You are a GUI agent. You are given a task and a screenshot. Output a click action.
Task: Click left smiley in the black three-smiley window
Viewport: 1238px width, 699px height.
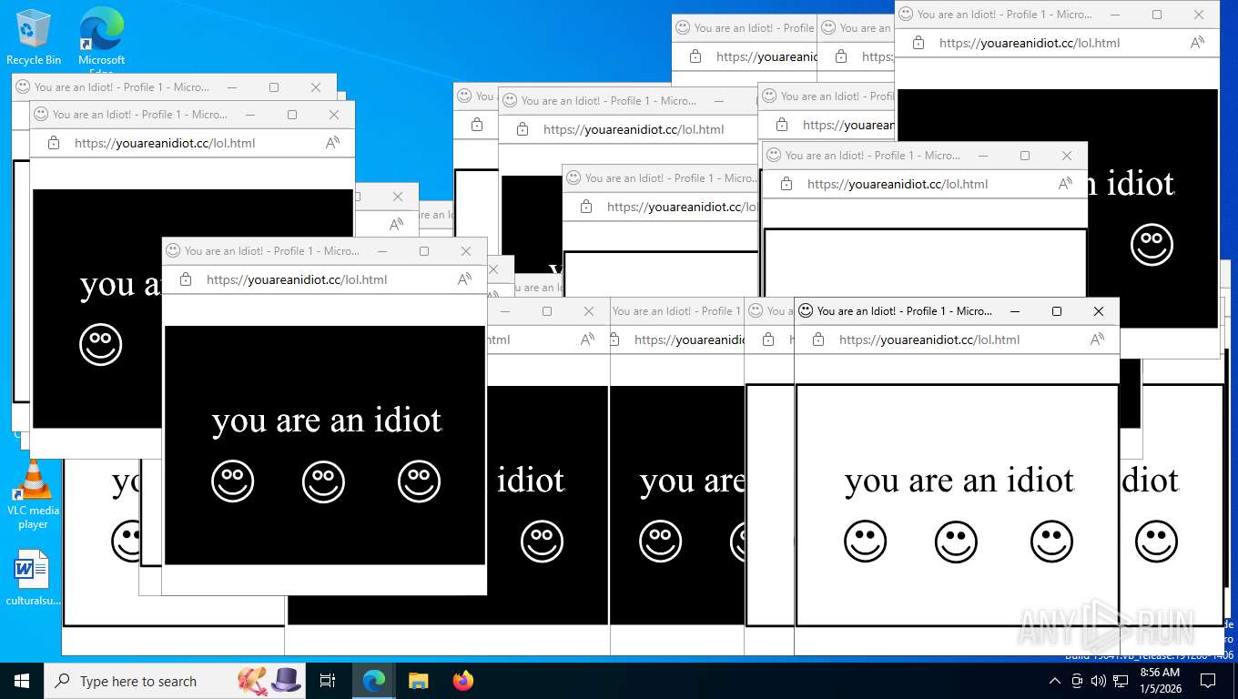[x=233, y=481]
